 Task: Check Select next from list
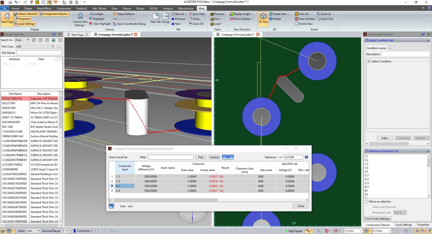tap(370, 207)
